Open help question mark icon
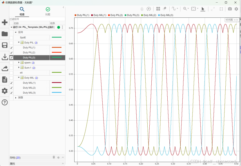241x166 pixels. pyautogui.click(x=5, y=102)
